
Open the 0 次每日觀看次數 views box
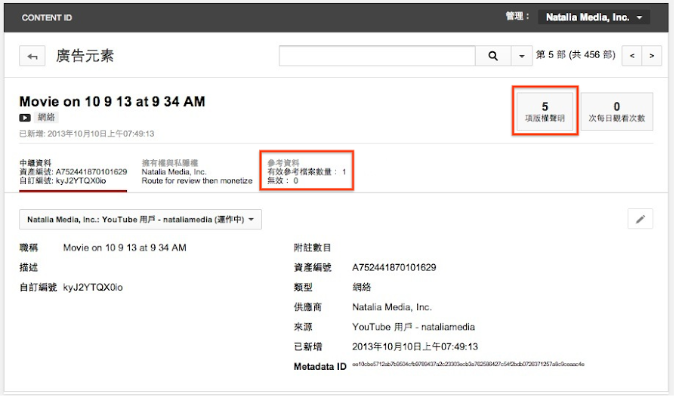pyautogui.click(x=619, y=112)
